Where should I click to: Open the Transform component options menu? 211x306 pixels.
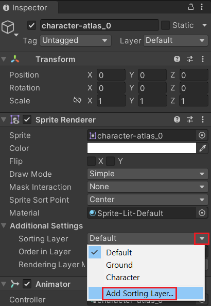coord(203,59)
